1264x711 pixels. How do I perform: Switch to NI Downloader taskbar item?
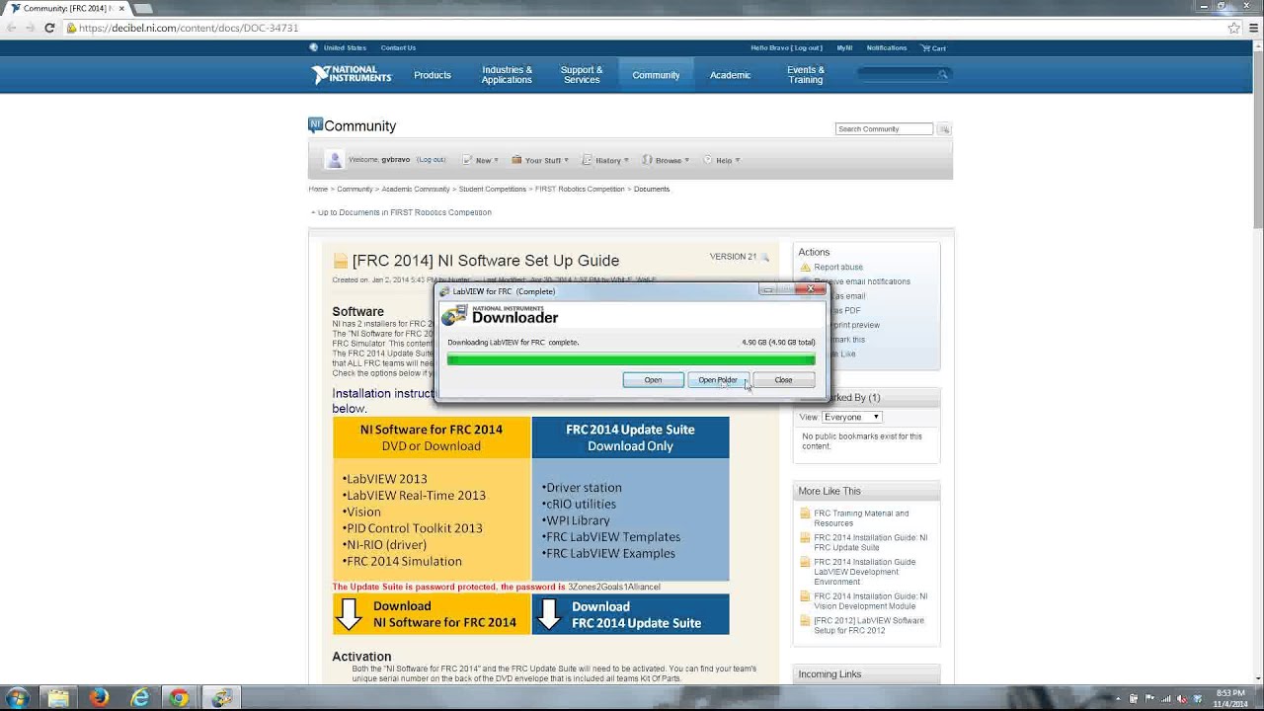[221, 697]
